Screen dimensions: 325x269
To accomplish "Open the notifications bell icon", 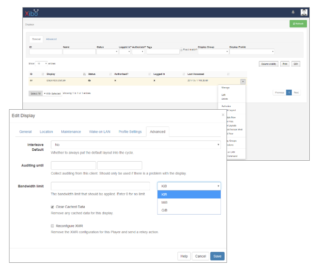I will [293, 12].
